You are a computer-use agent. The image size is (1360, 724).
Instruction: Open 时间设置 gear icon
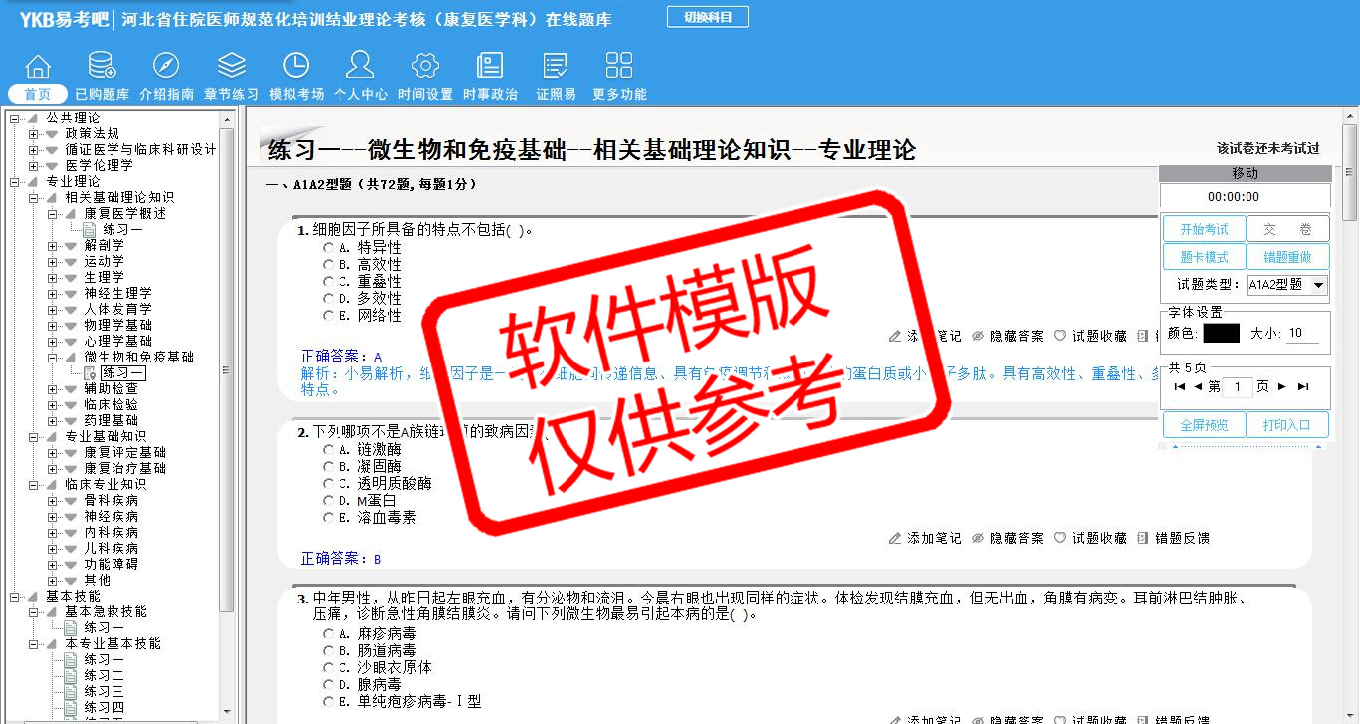[x=425, y=67]
